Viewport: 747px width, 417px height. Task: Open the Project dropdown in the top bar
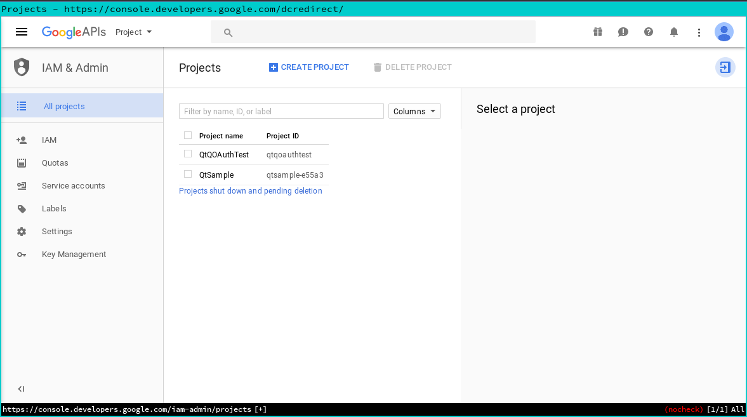tap(133, 32)
